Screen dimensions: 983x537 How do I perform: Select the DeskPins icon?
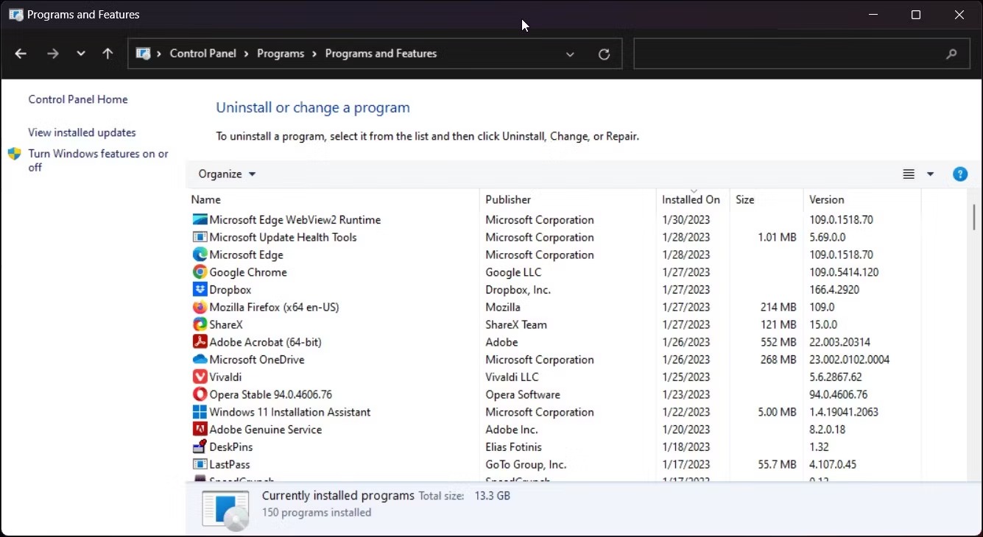click(200, 447)
